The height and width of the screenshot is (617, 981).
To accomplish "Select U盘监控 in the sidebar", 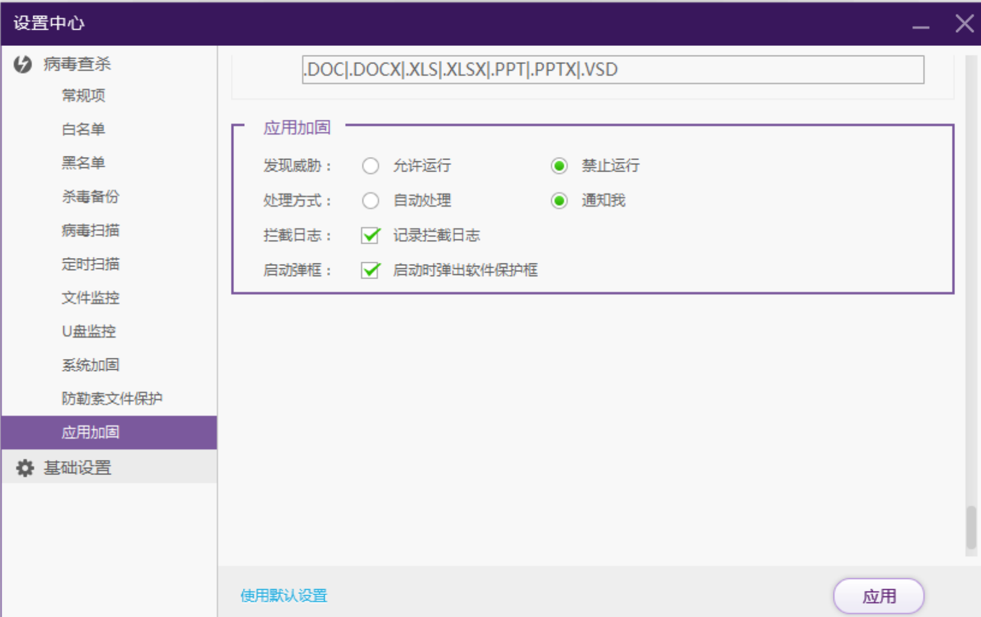I will click(x=89, y=331).
